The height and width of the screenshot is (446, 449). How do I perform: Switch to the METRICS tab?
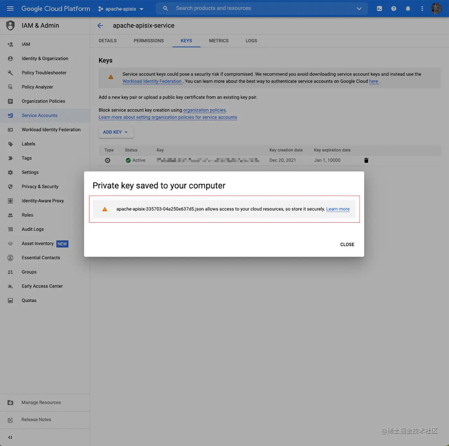[219, 41]
